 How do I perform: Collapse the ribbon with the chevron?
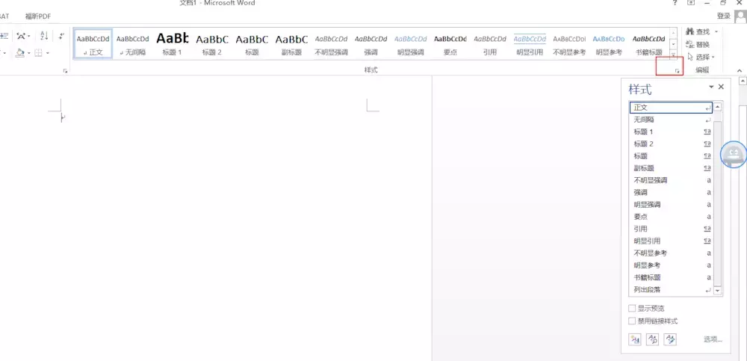pos(740,70)
